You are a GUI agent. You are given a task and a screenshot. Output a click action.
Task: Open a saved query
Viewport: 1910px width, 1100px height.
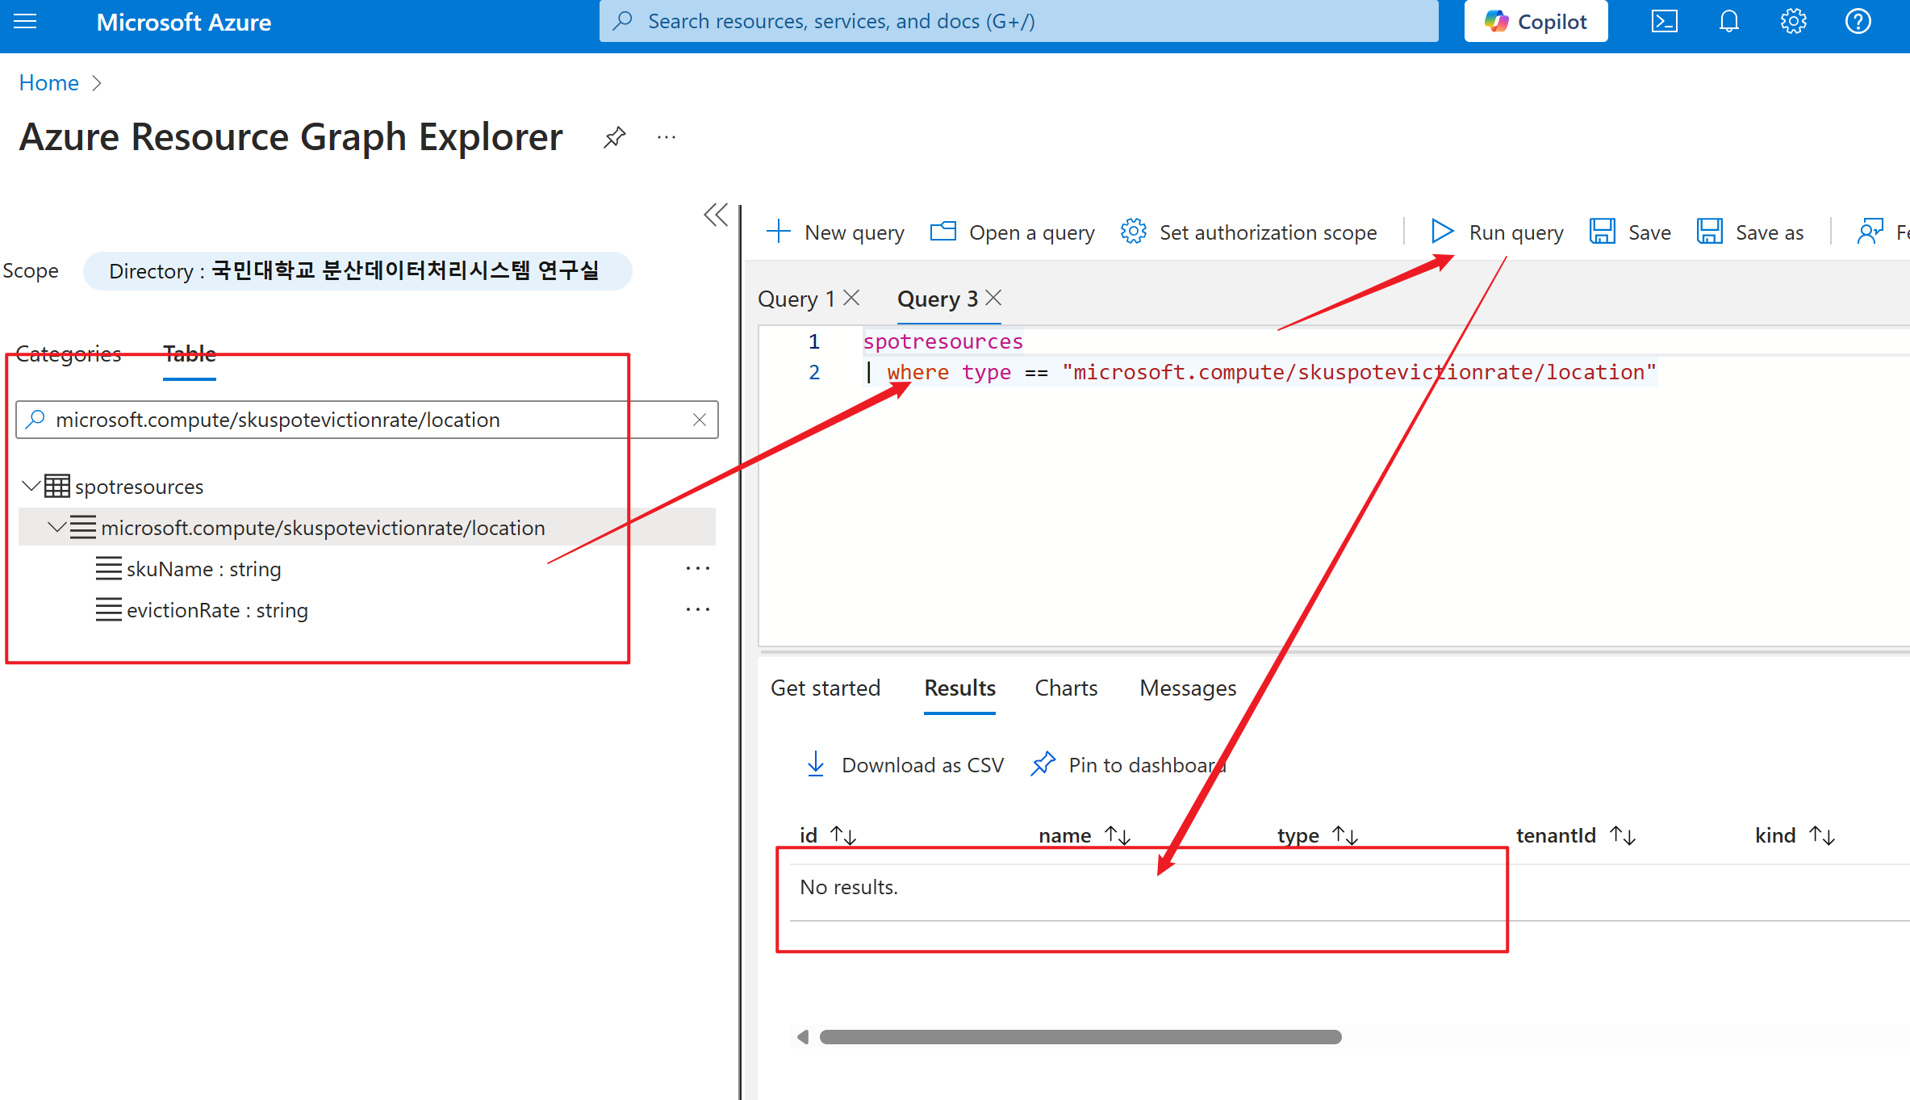tap(1011, 232)
